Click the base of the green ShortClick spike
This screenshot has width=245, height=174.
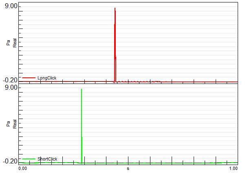pos(82,161)
